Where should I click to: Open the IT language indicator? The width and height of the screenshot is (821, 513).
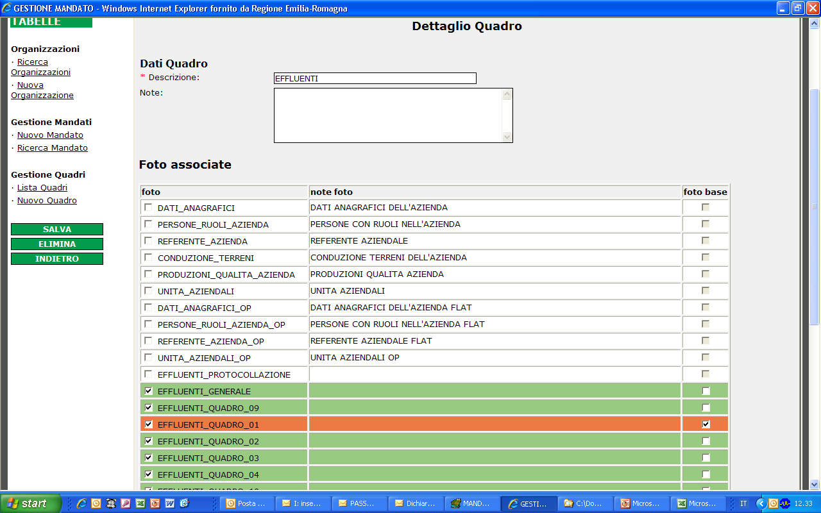tap(743, 503)
